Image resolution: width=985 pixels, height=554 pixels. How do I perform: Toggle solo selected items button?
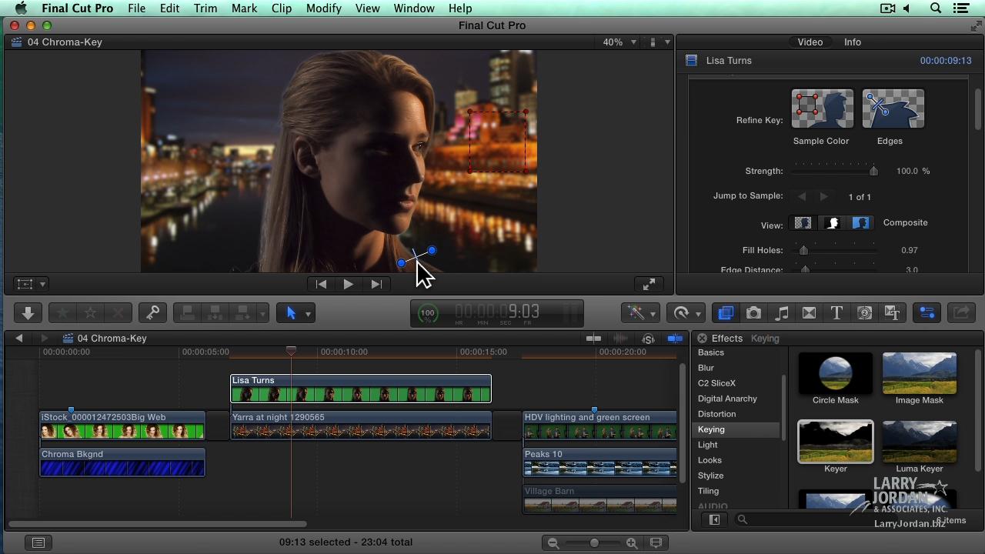click(648, 339)
